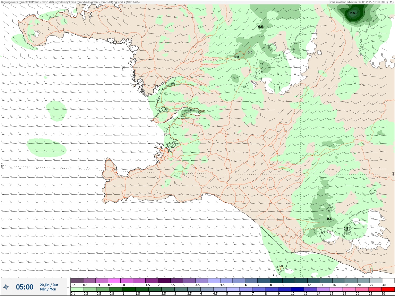
Task: Click the date text 20.jún./ Jun
Action: [49, 285]
